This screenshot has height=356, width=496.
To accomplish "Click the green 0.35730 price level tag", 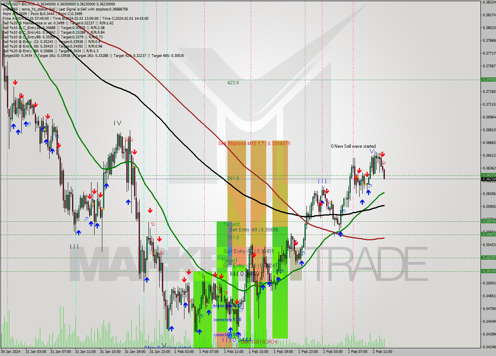I will click(x=488, y=221).
